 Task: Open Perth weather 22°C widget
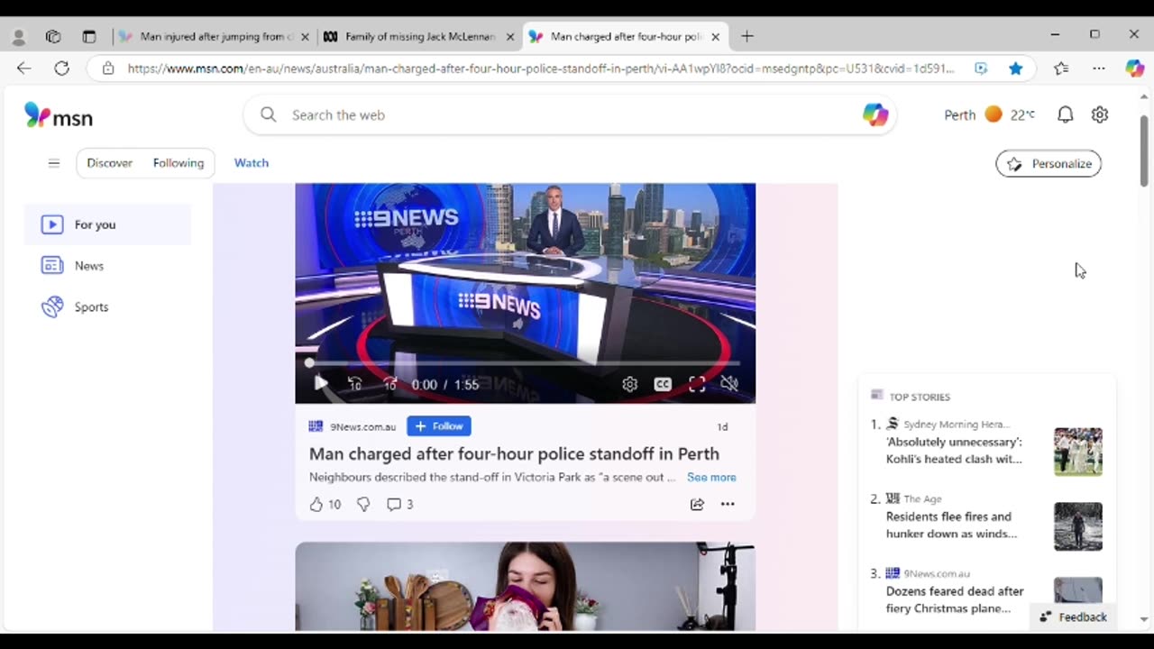[x=989, y=114]
